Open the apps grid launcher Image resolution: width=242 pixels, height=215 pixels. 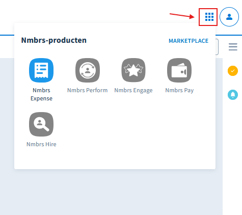click(x=209, y=17)
